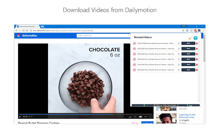Select the [480x480] Peanut Butter Brownie Cookies title

point(156,54)
